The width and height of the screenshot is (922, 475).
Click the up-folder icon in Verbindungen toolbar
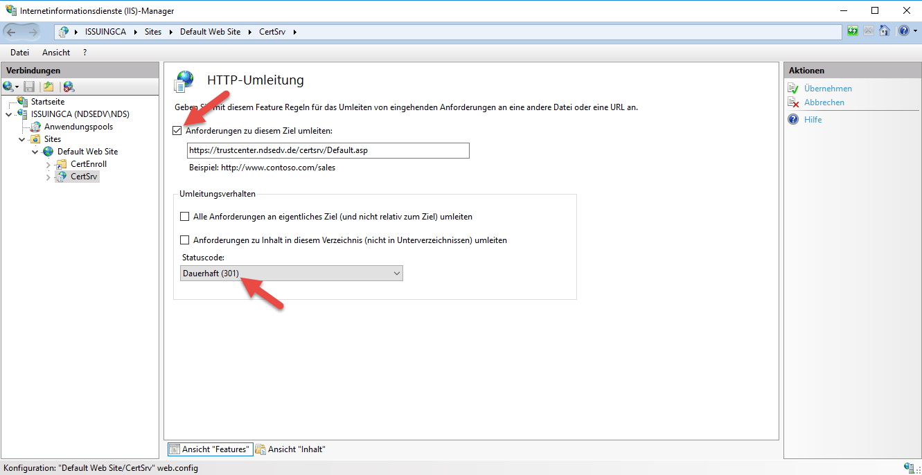tap(48, 87)
